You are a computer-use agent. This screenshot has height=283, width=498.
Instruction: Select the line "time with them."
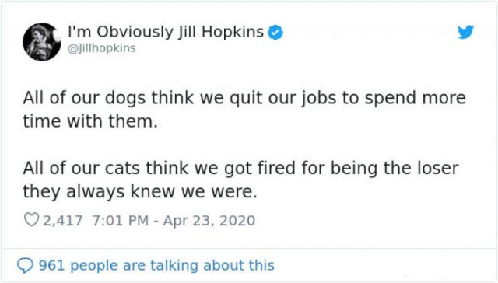click(x=90, y=121)
